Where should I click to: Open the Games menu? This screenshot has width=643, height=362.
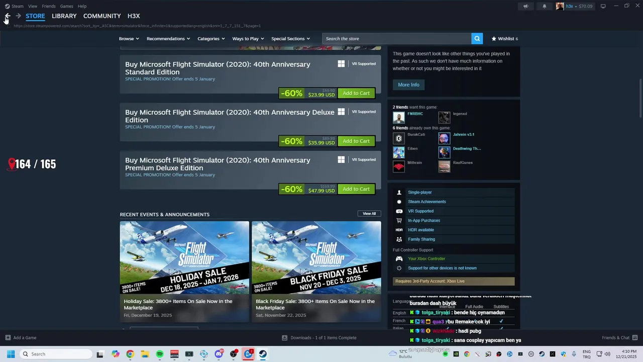coord(66,6)
